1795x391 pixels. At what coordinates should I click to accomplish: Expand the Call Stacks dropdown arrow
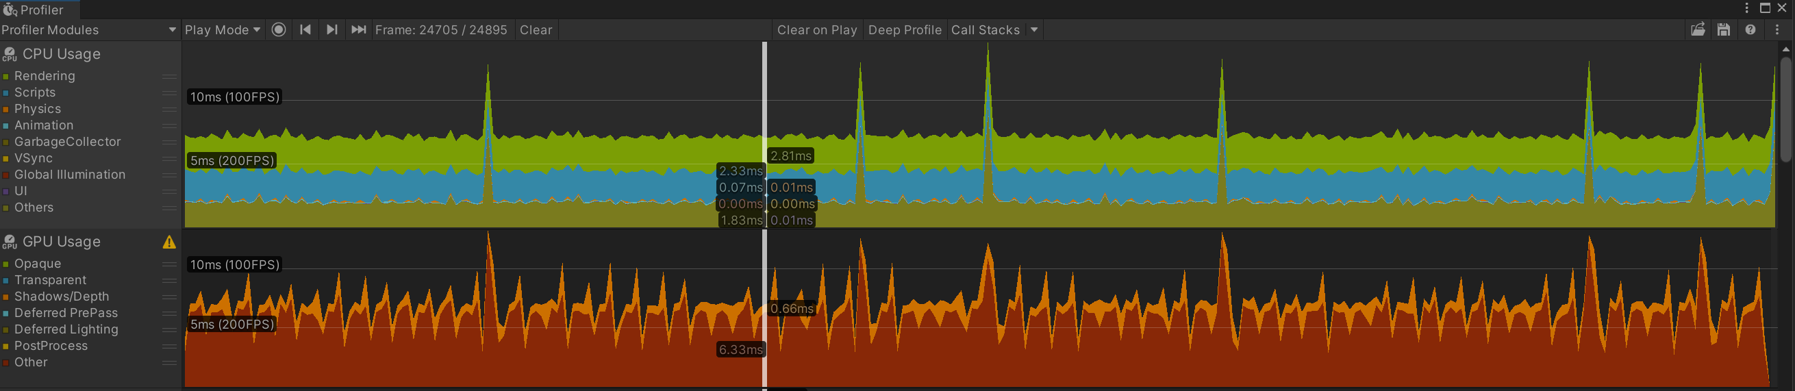tap(1035, 30)
